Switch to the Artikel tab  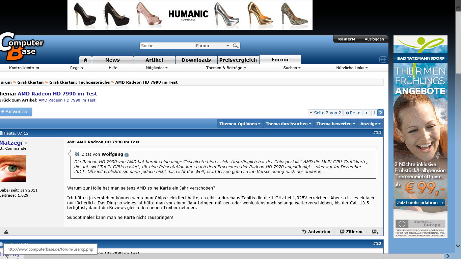coord(154,60)
